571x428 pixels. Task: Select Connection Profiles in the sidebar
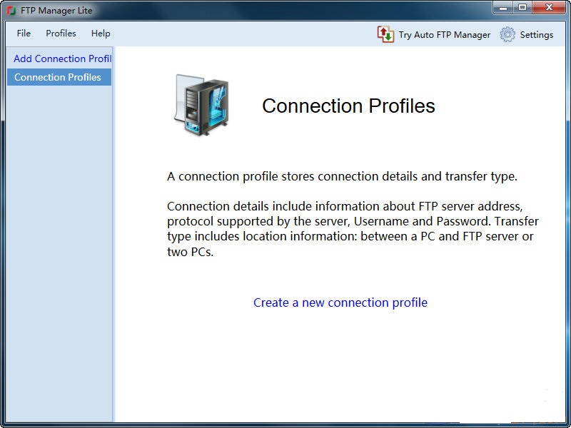pyautogui.click(x=58, y=77)
